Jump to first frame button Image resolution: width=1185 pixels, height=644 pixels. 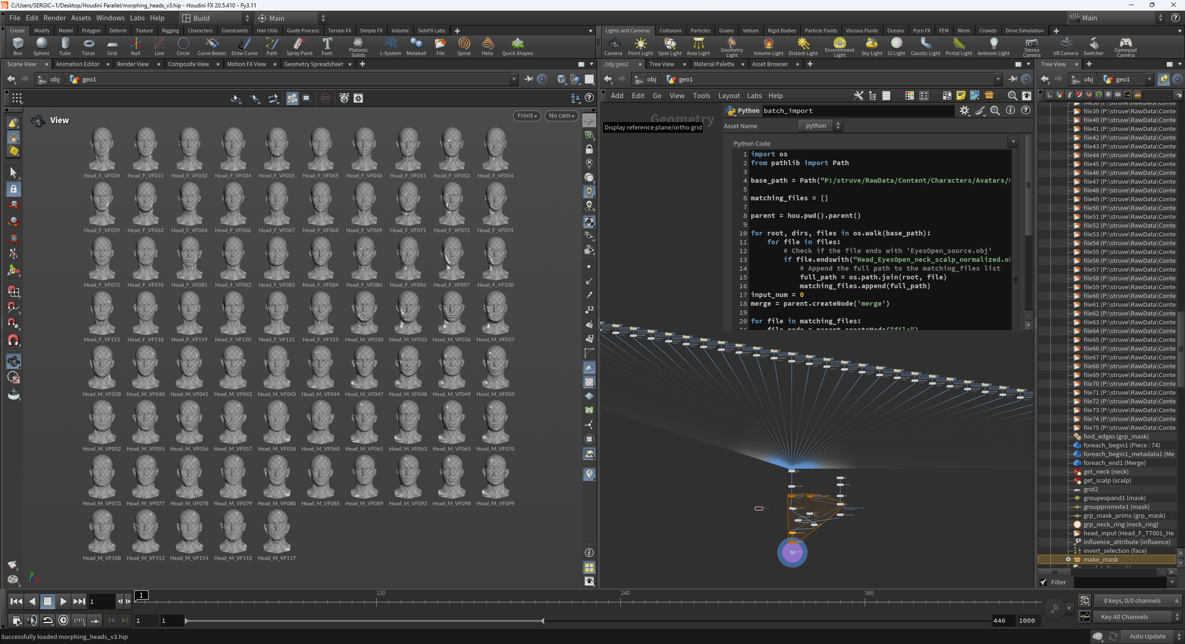coord(16,601)
